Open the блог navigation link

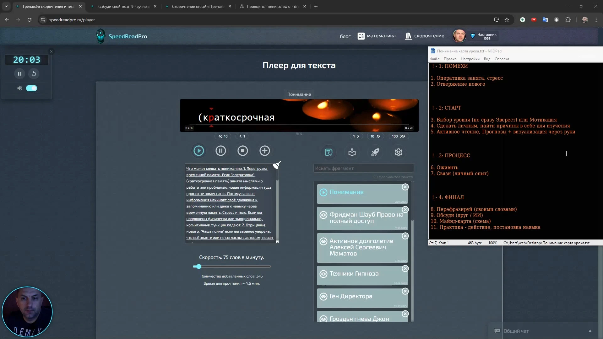click(x=345, y=36)
